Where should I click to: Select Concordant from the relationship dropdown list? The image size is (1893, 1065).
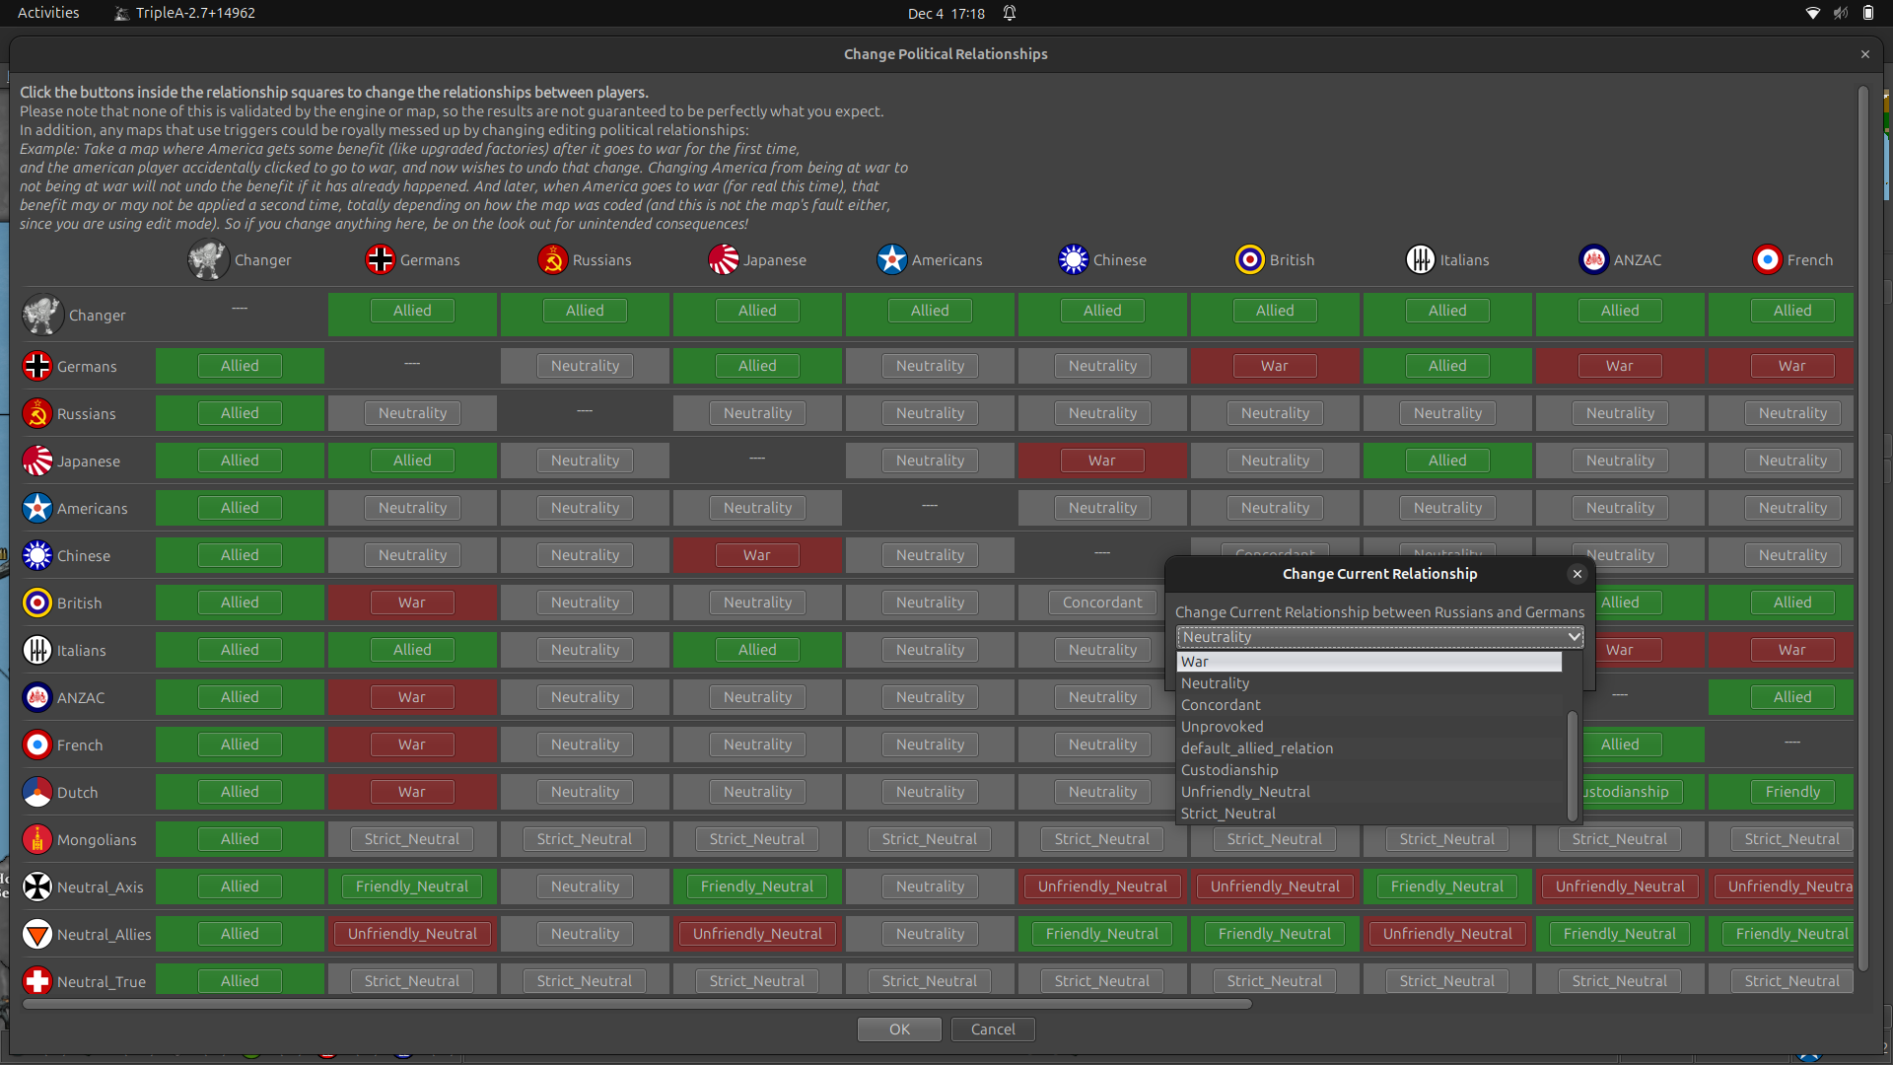pyautogui.click(x=1220, y=704)
